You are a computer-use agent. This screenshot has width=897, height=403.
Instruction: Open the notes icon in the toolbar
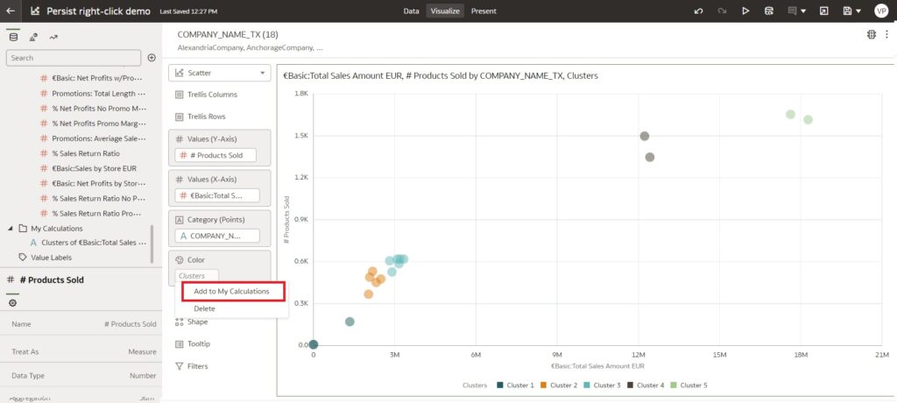792,11
